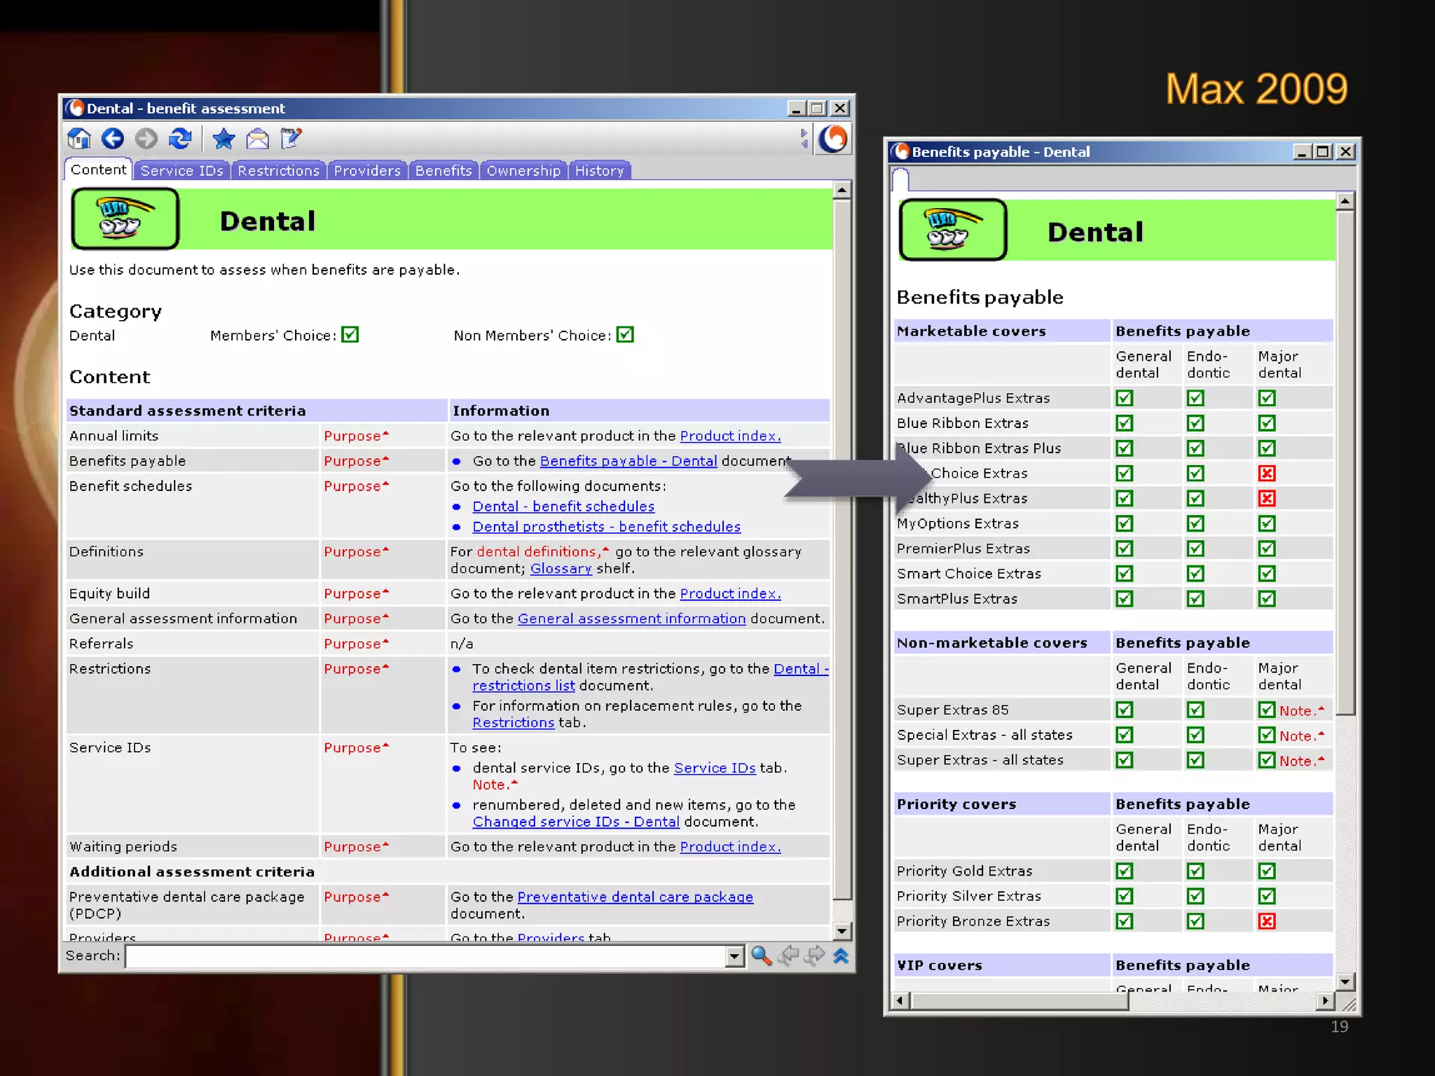This screenshot has width=1435, height=1076.
Task: Open the Search box dropdown arrow
Action: (x=734, y=956)
